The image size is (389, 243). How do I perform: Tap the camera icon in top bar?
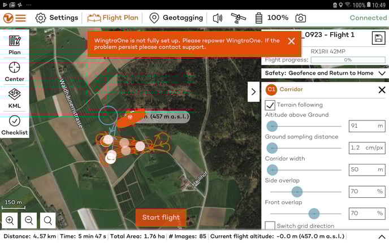(301, 18)
